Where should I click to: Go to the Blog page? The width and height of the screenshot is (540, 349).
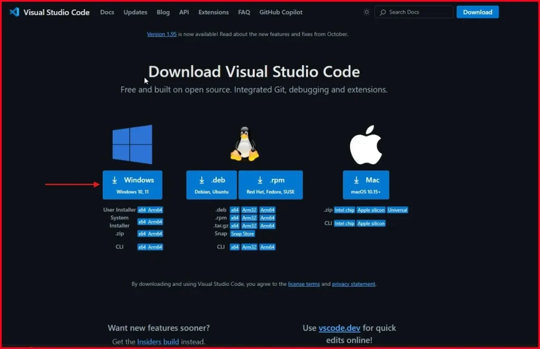[163, 12]
